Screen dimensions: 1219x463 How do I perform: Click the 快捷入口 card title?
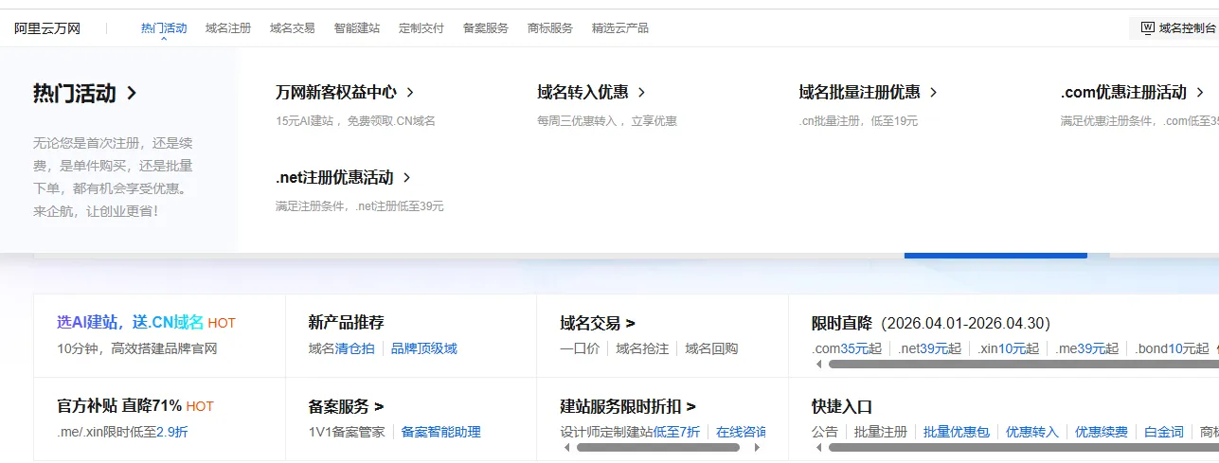(x=842, y=405)
